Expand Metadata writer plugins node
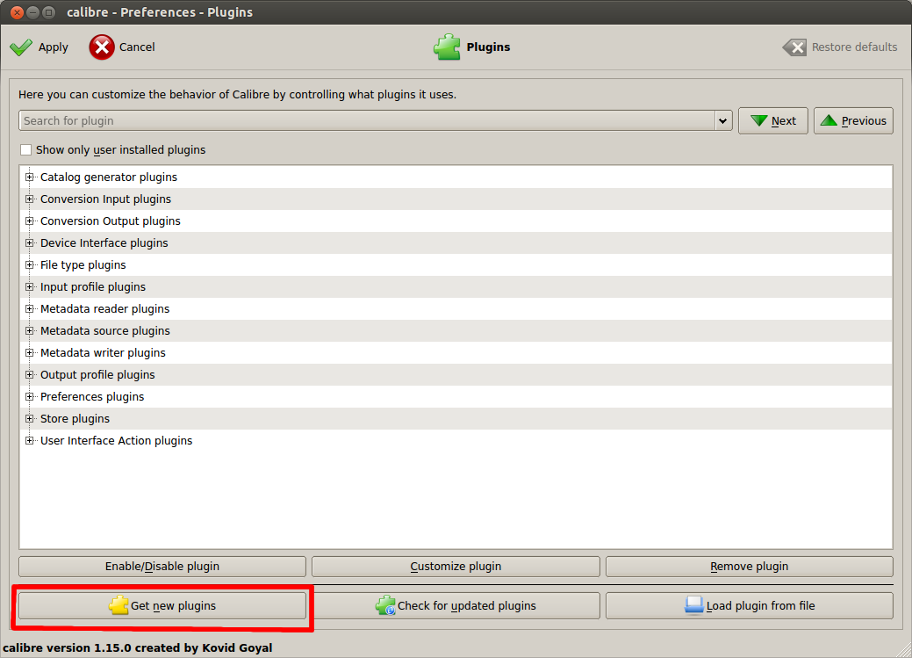912x658 pixels. pyautogui.click(x=29, y=353)
